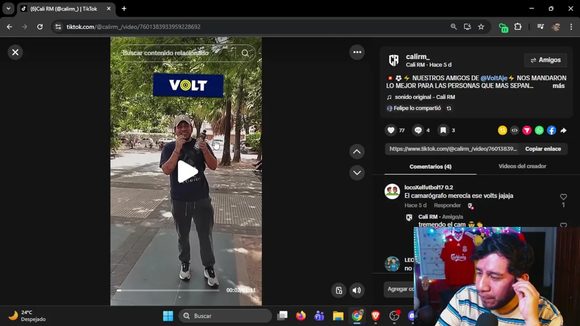
Task: Go back with the browser back arrow
Action: tap(10, 27)
